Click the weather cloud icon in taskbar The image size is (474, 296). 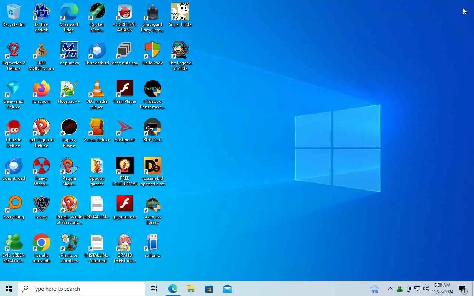tap(375, 289)
